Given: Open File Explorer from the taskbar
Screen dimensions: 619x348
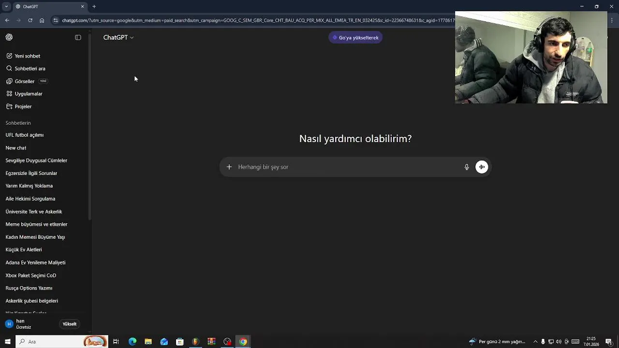Looking at the screenshot, I should (x=148, y=342).
